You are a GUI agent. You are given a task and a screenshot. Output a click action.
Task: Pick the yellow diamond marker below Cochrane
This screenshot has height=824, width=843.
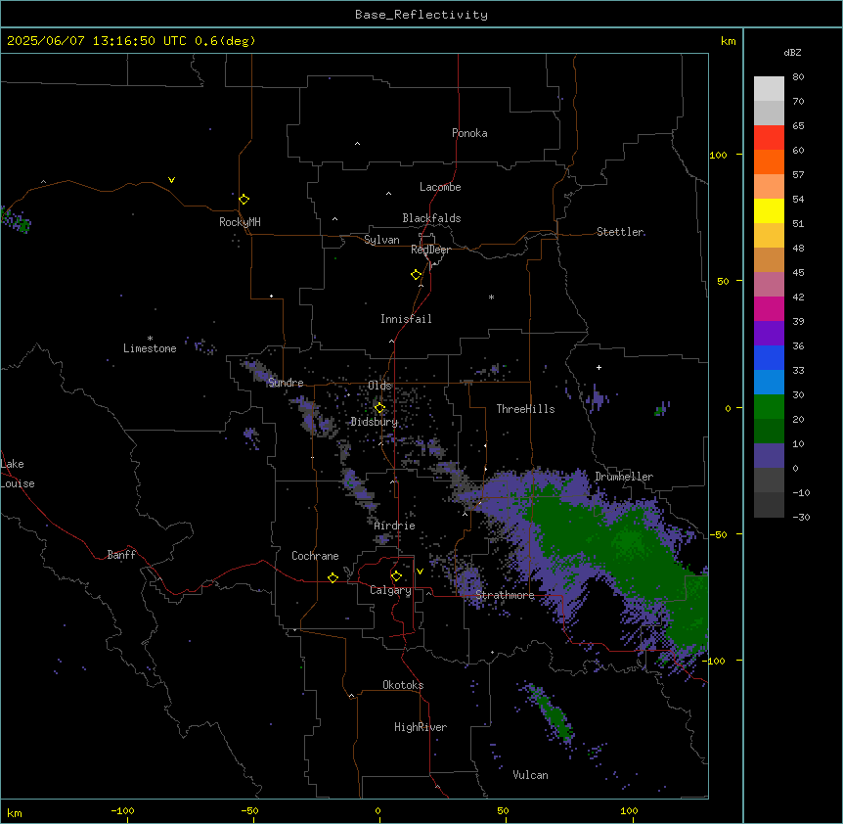(x=333, y=577)
